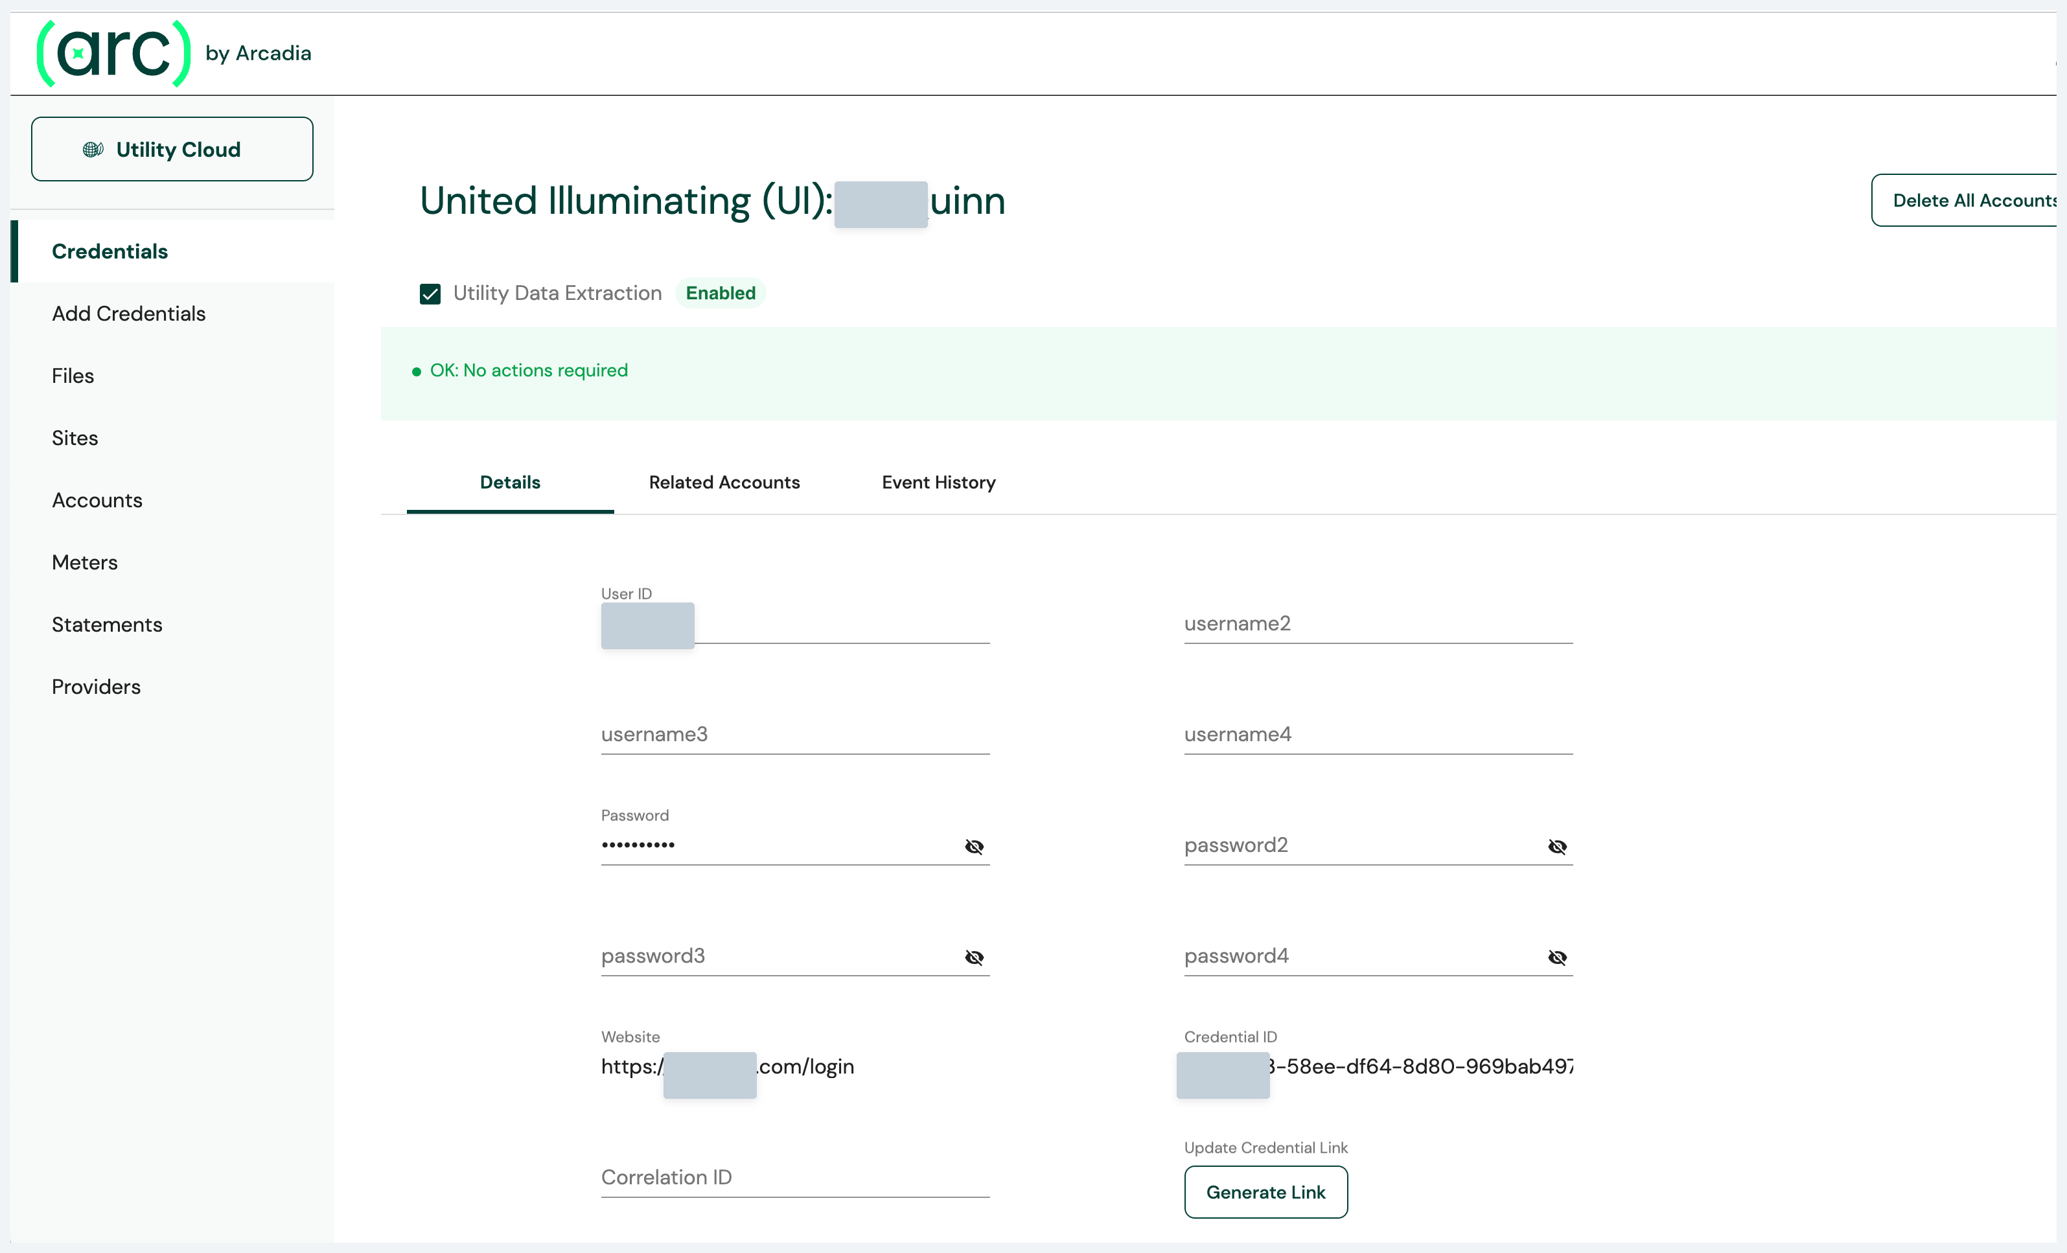Open Add Credentials in the sidebar
The image size is (2067, 1253).
click(128, 314)
